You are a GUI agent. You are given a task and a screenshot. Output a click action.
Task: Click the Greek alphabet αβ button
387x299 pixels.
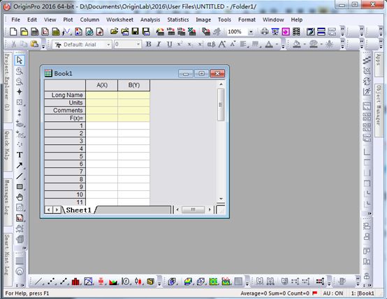coord(211,45)
